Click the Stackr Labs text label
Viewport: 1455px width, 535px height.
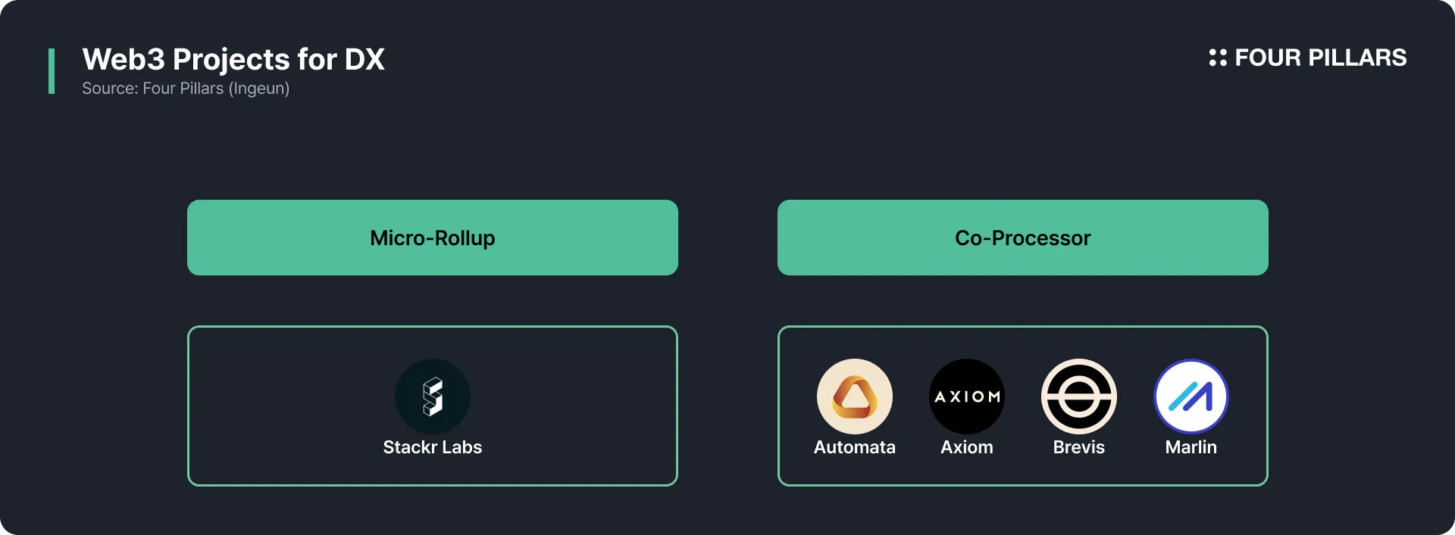[x=433, y=447]
